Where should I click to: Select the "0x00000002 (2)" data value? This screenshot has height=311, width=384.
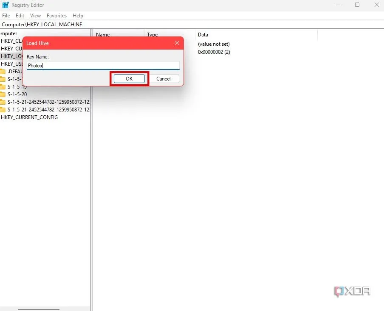tap(214, 52)
